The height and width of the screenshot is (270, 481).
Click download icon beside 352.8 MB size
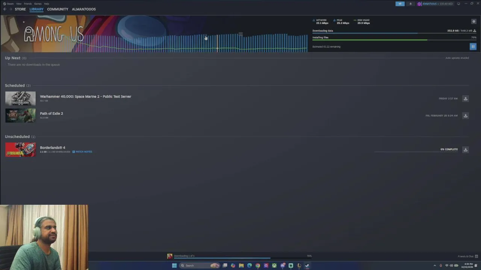(x=474, y=31)
